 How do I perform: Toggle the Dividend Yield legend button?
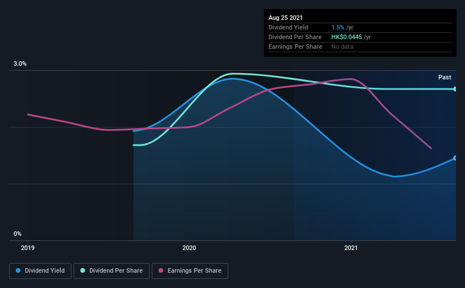40,271
